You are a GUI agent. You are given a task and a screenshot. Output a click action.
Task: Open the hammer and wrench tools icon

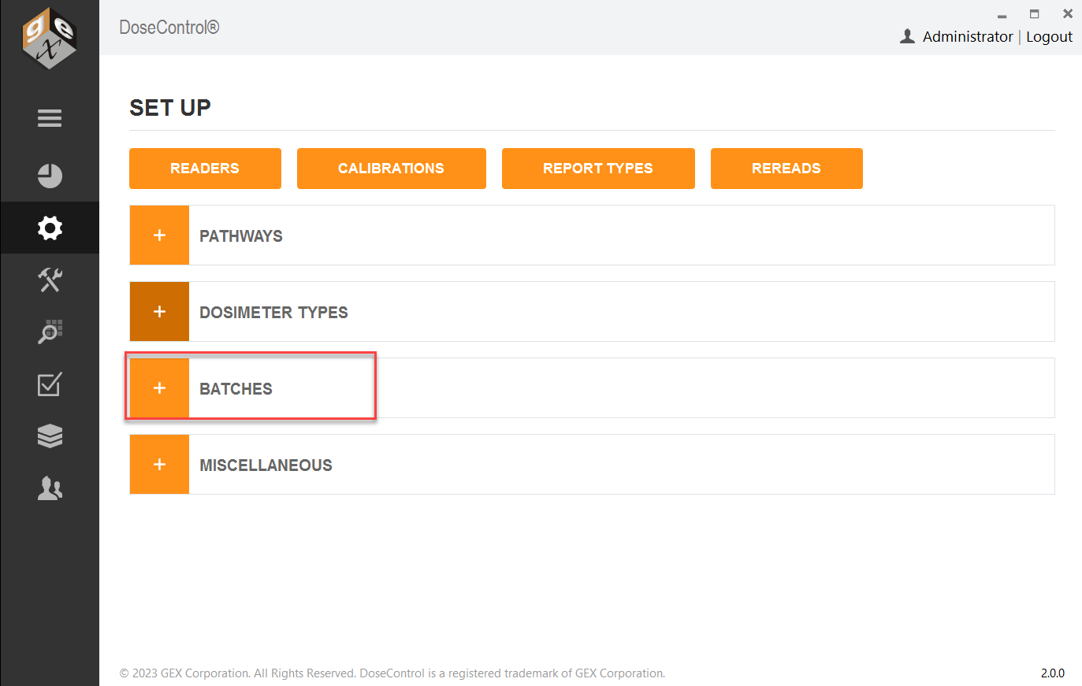click(x=50, y=280)
